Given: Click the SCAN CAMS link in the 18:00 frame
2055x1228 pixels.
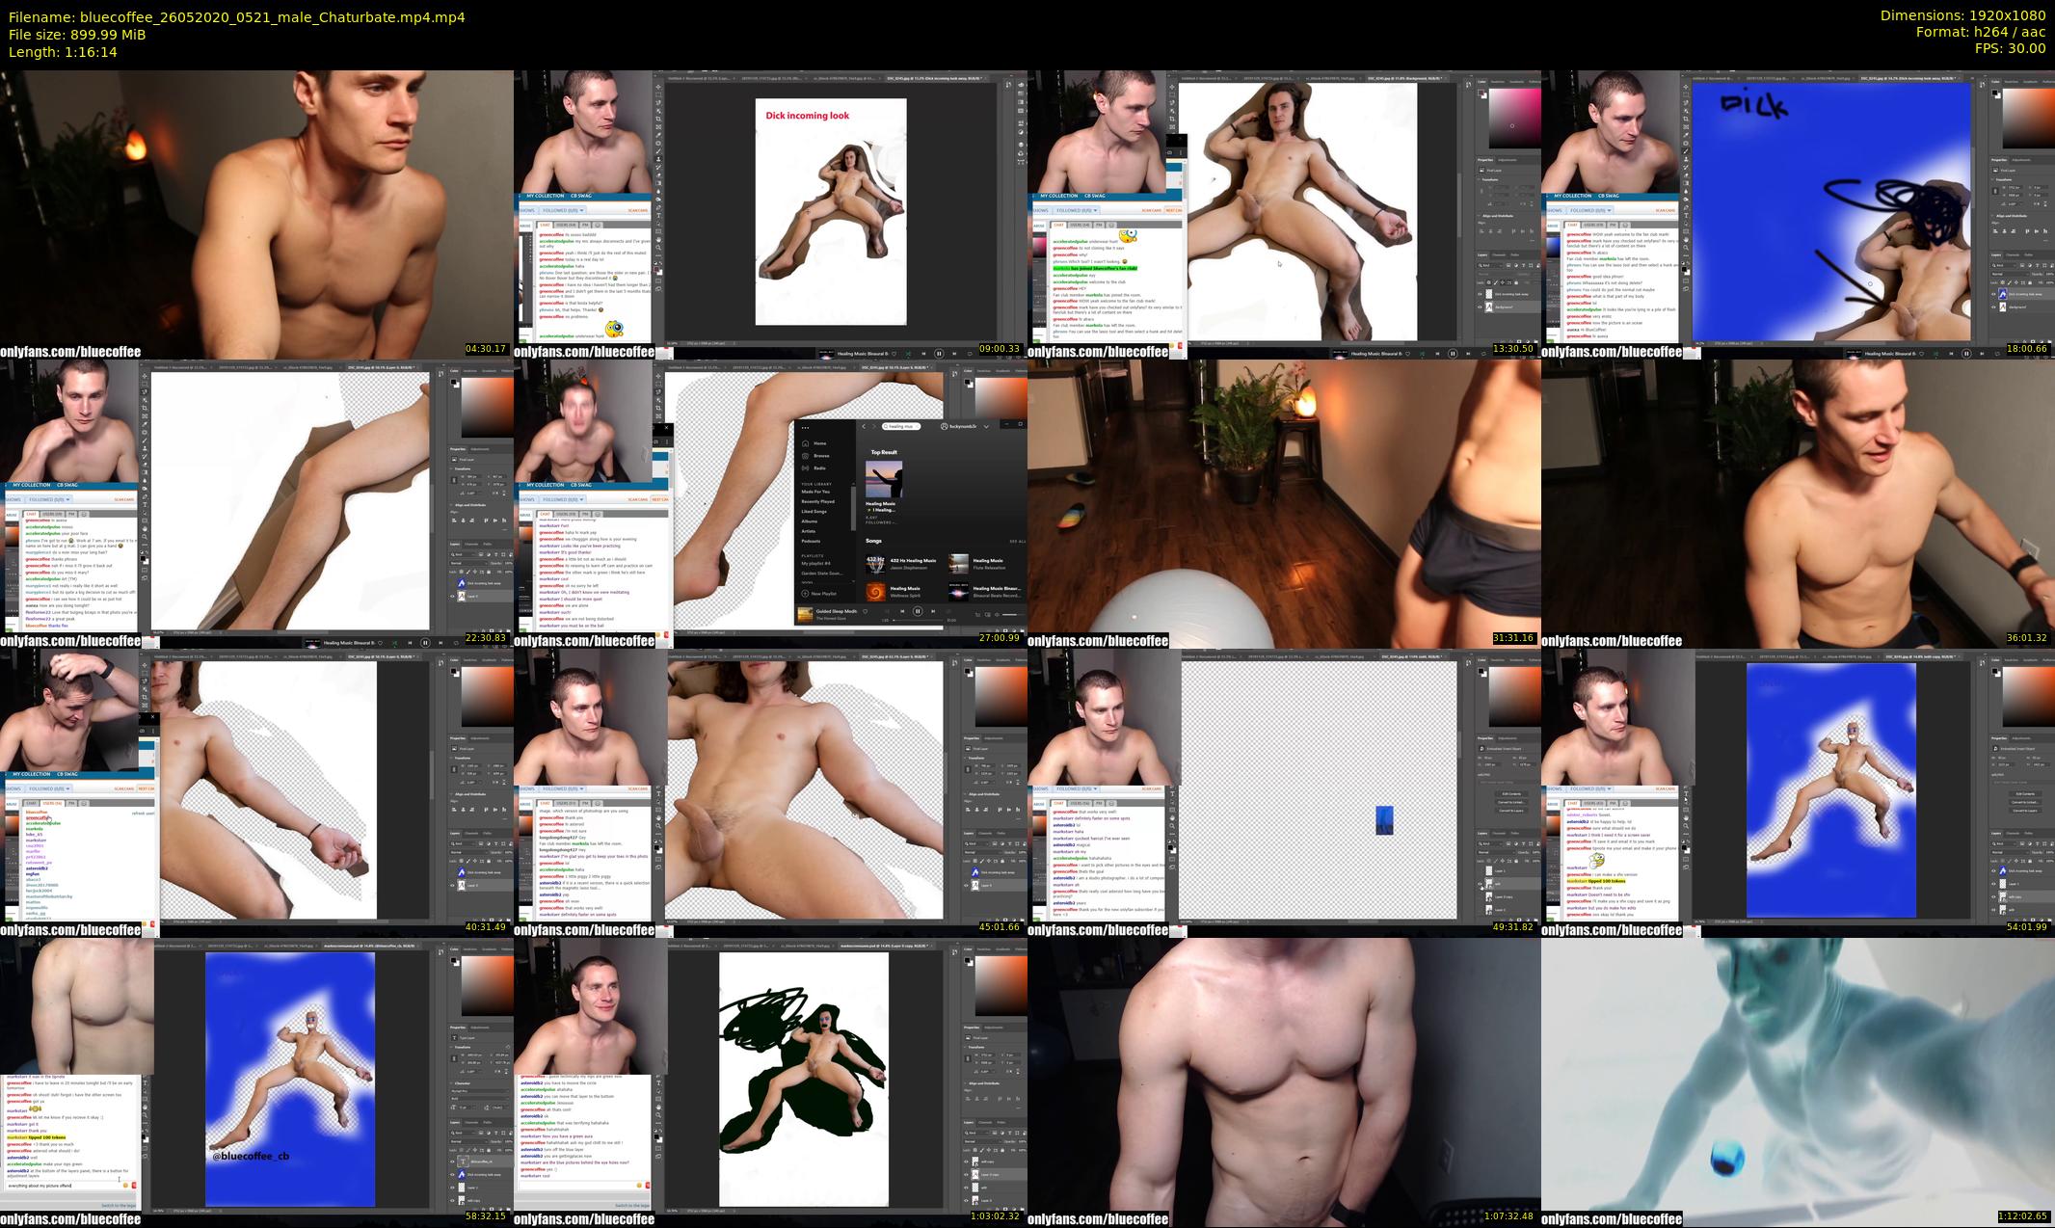Looking at the screenshot, I should point(1665,210).
